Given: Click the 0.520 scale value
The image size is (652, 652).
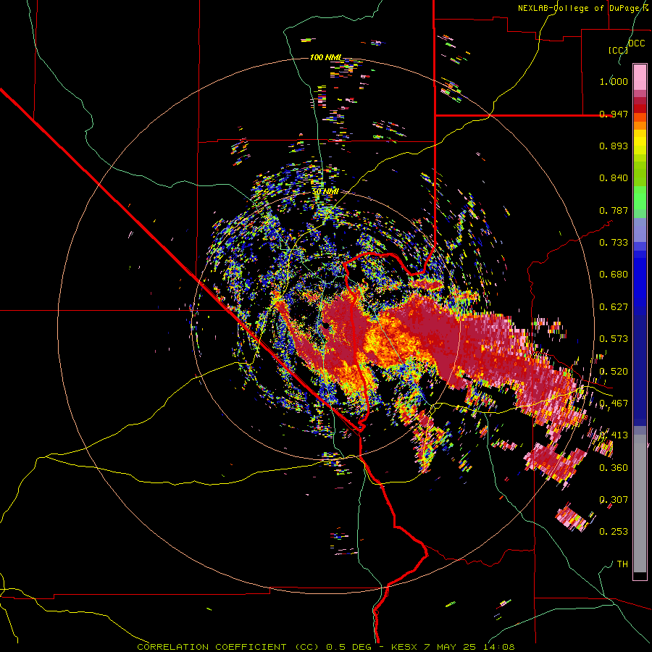Looking at the screenshot, I should 614,372.
